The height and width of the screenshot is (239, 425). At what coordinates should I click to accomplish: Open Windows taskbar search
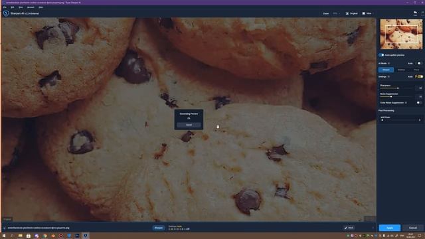pos(12,236)
